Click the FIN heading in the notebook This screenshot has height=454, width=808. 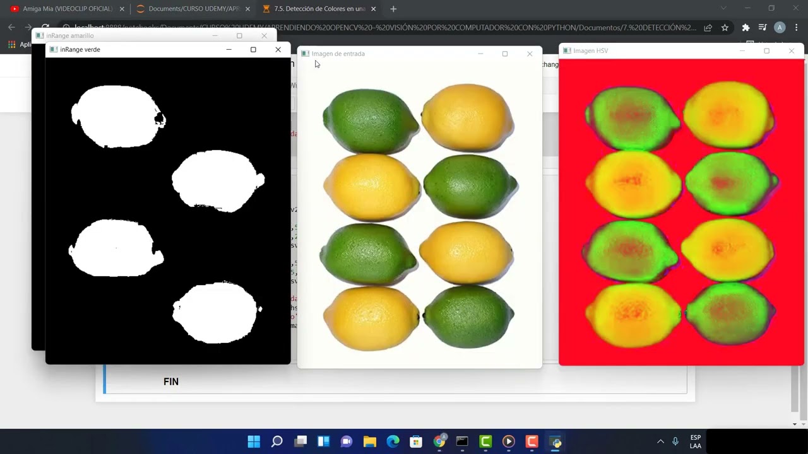tap(171, 381)
